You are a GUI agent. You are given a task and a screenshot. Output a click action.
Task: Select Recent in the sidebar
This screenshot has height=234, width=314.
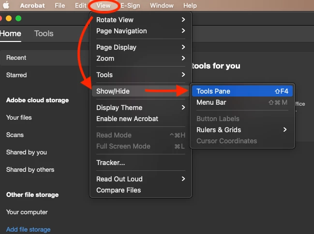(45, 58)
